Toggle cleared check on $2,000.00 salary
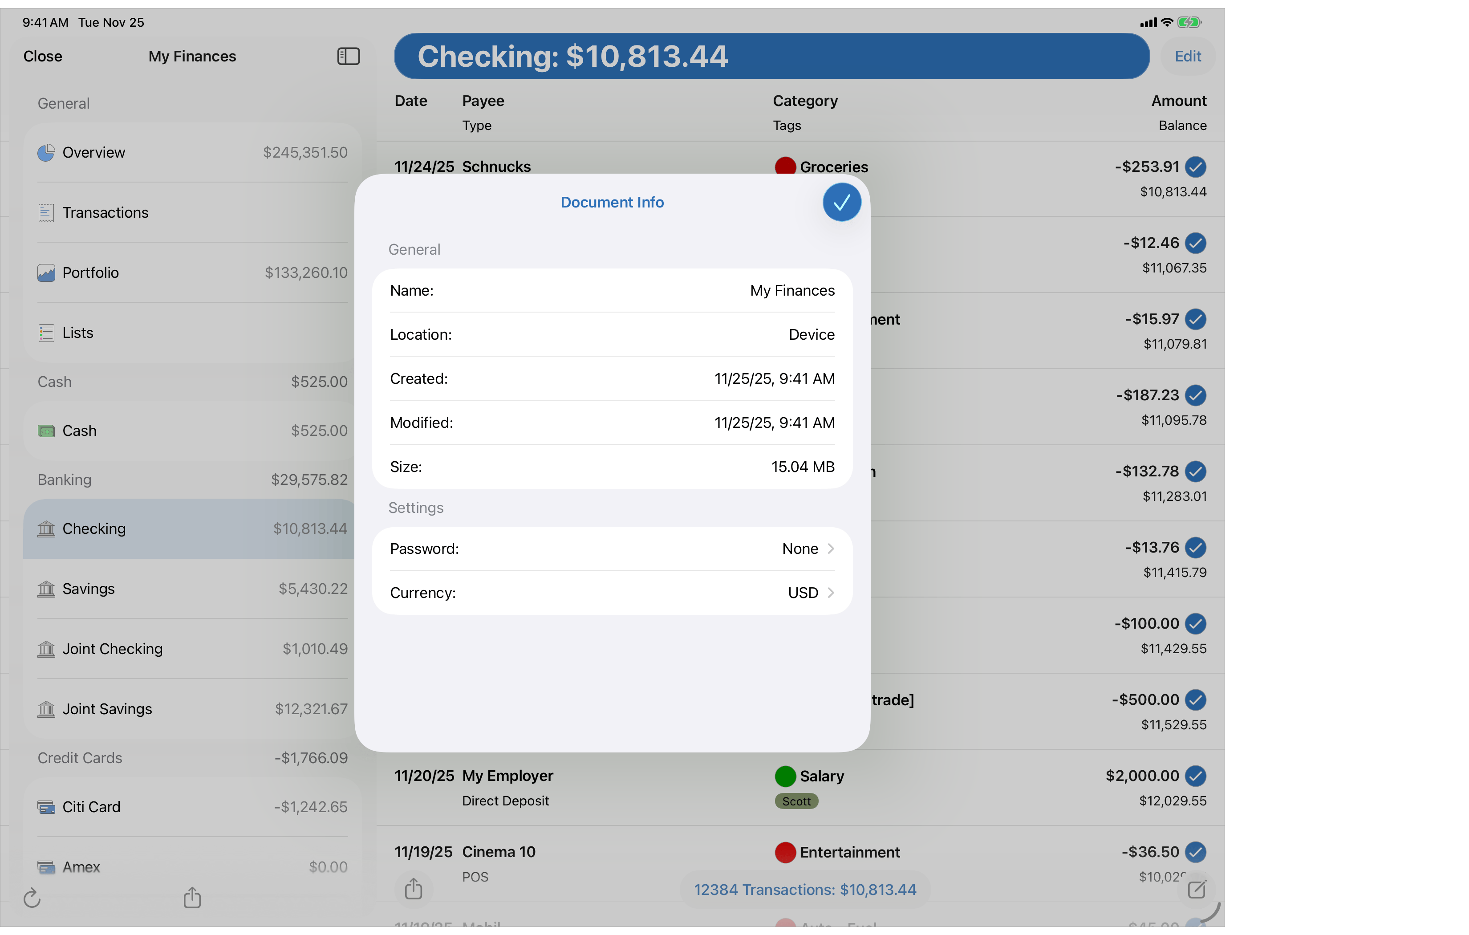Screen dimensions: 1469x935 point(1195,776)
